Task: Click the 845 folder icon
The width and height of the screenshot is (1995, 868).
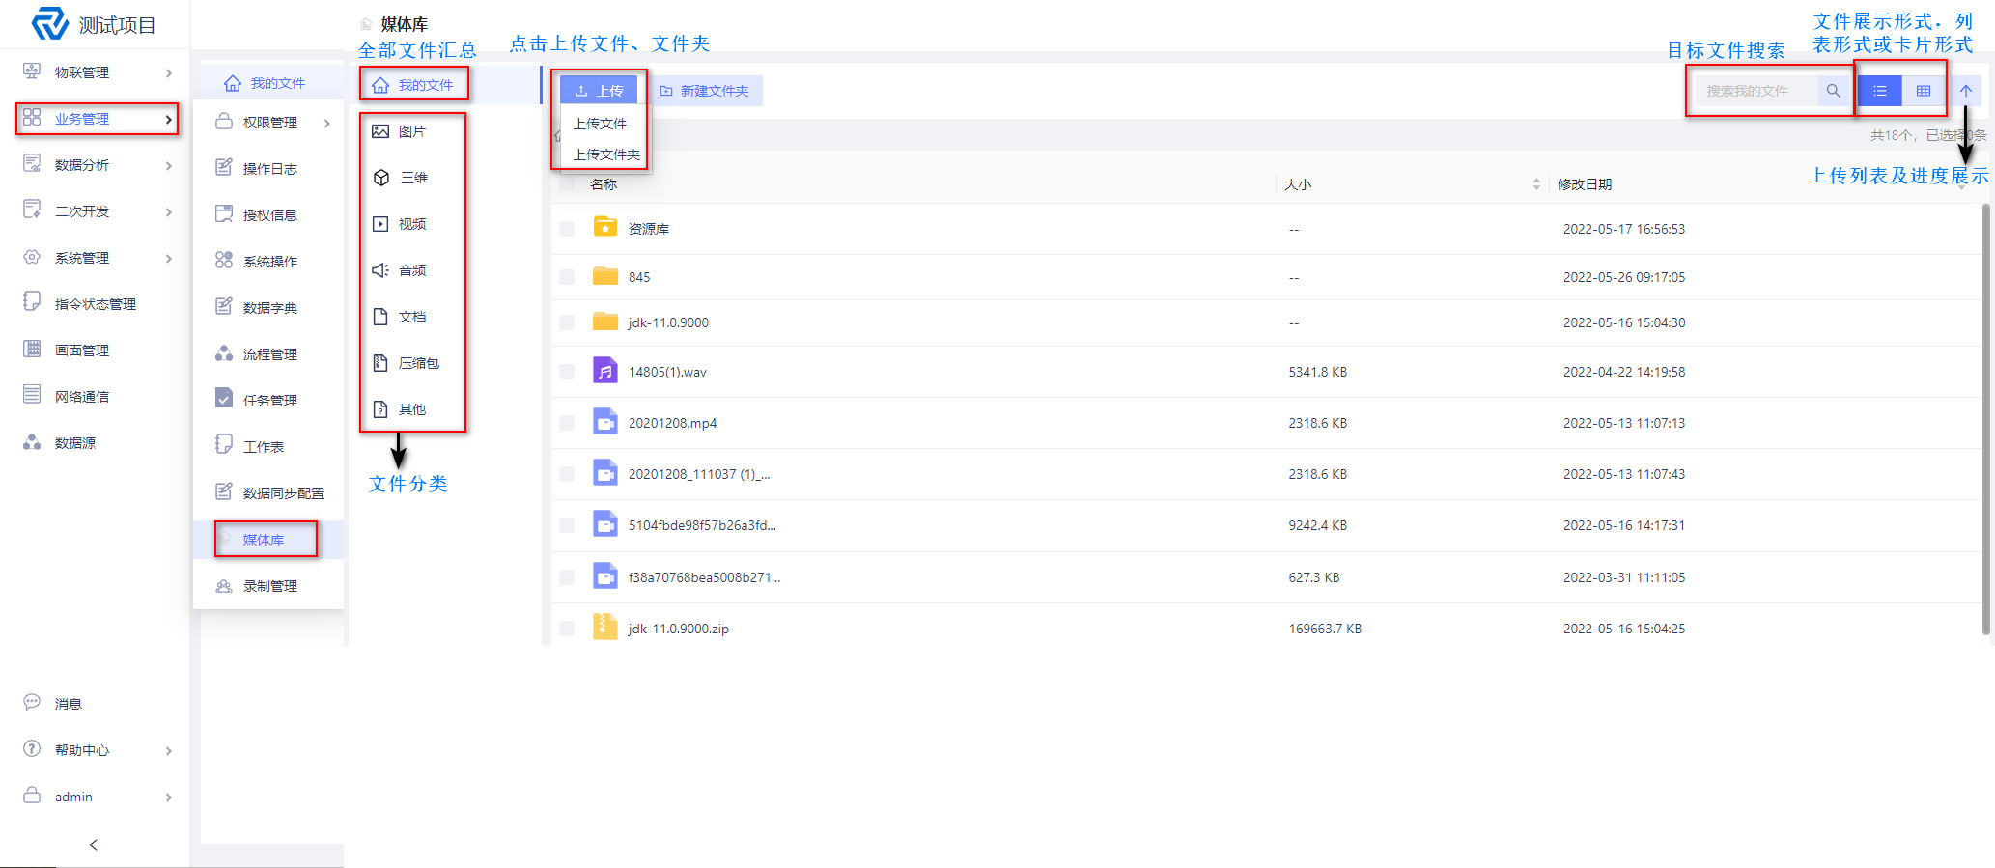Action: (x=605, y=276)
